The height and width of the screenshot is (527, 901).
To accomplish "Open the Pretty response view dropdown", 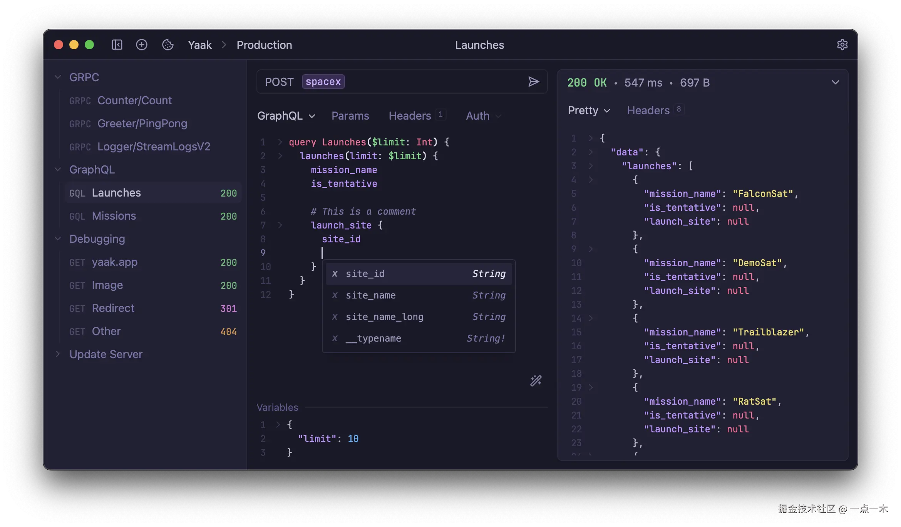I will (x=589, y=110).
